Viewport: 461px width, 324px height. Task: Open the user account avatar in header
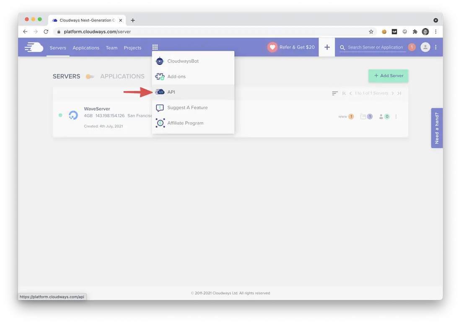click(425, 47)
